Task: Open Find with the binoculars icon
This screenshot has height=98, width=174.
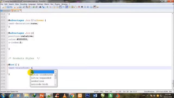Action: [x=40, y=7]
